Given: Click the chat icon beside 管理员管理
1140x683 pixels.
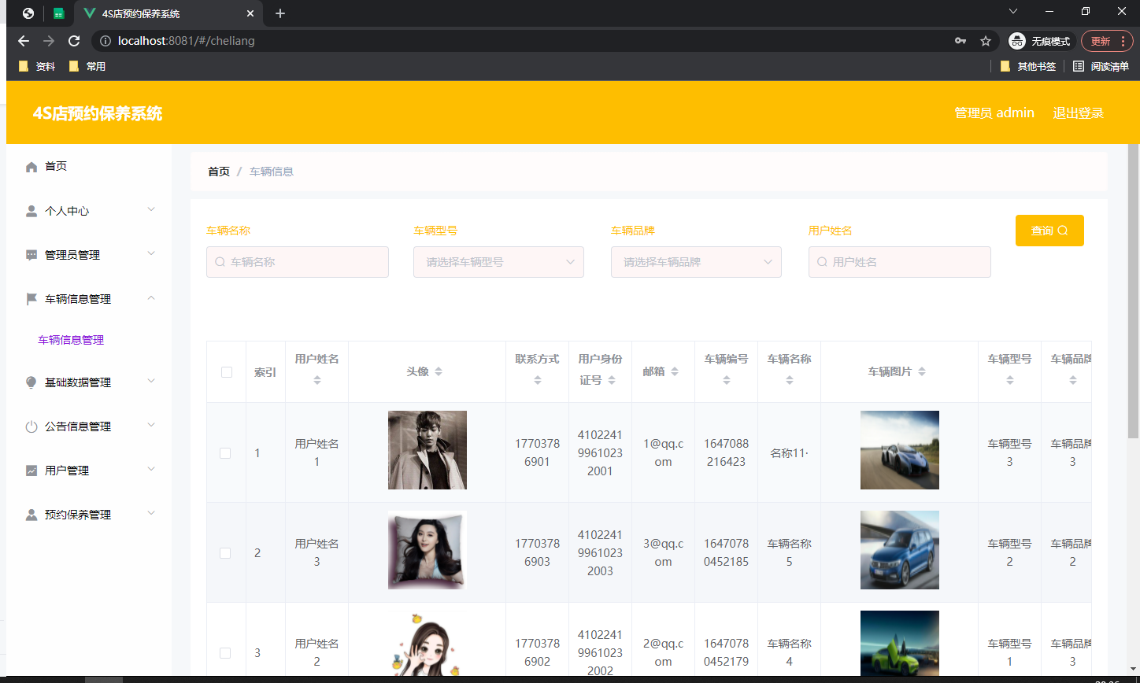Looking at the screenshot, I should click(x=30, y=254).
